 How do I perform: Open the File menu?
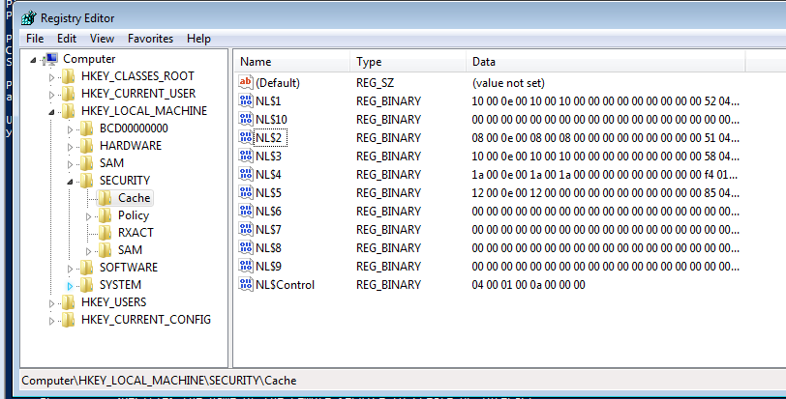click(x=35, y=39)
